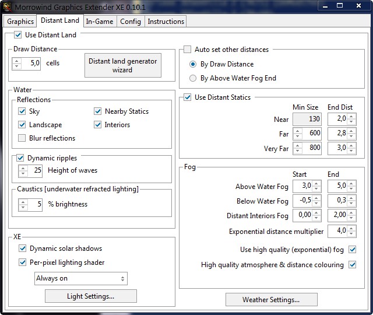Viewport: 373px width, 315px height.
Task: Launch Distant land generator wizard
Action: click(122, 65)
